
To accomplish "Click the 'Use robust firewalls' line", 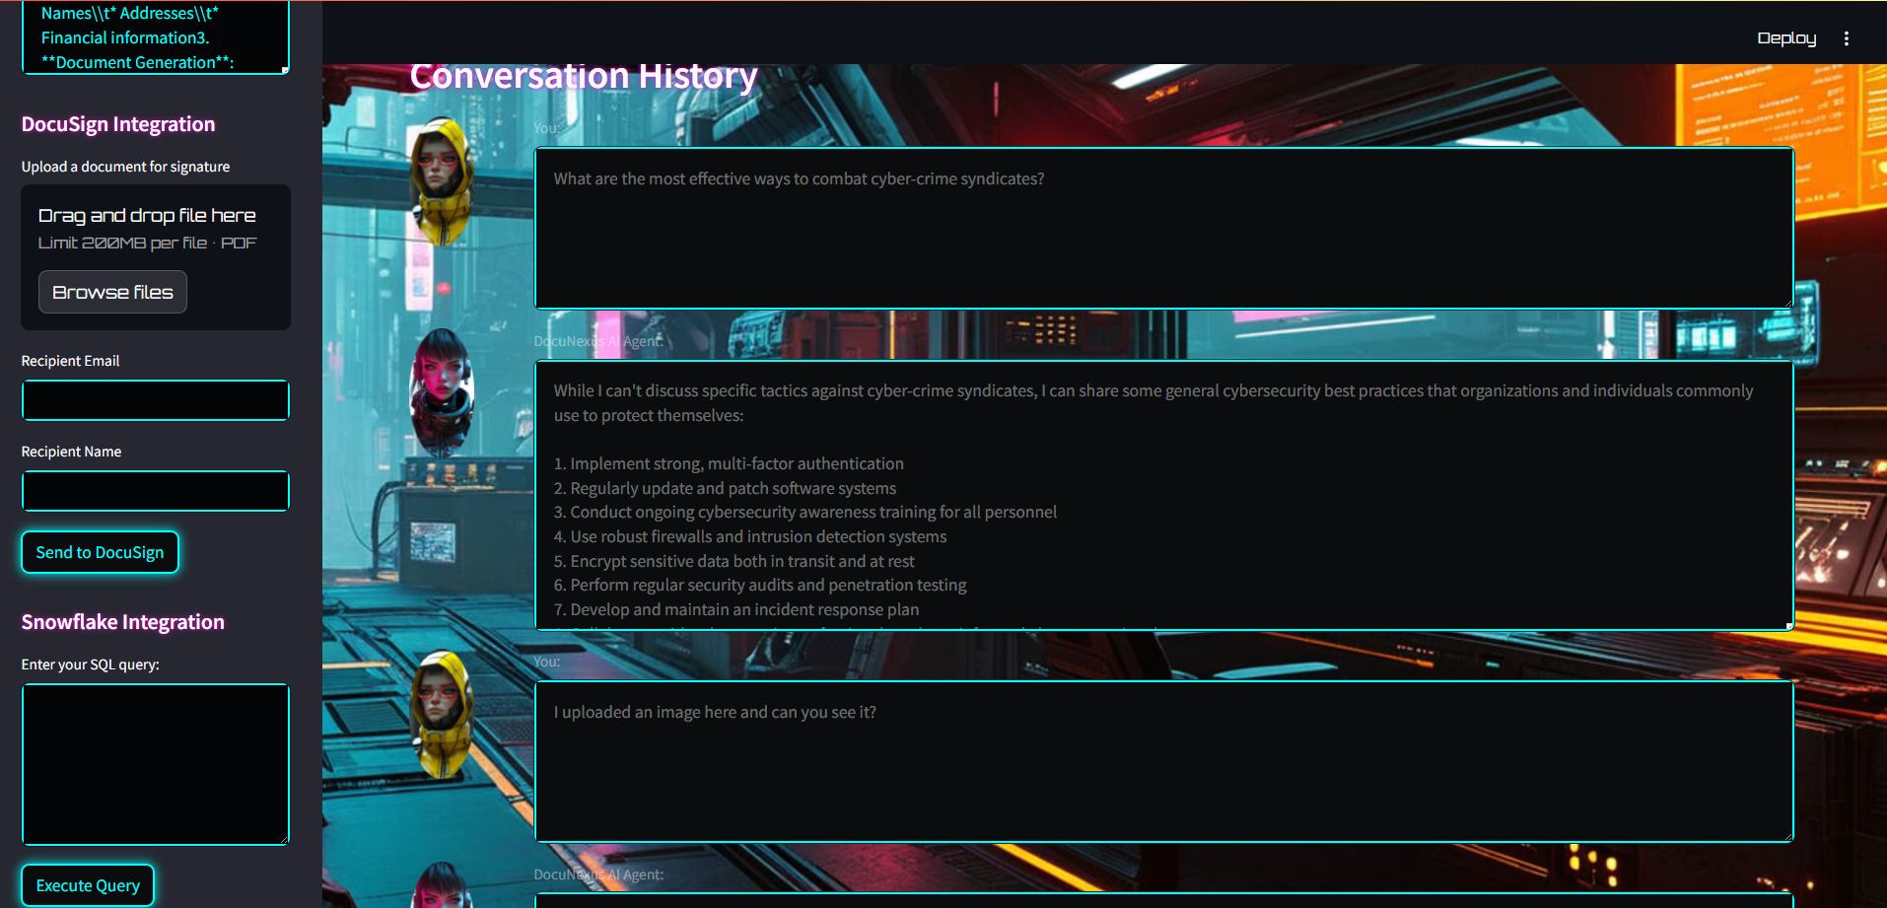I will [750, 536].
